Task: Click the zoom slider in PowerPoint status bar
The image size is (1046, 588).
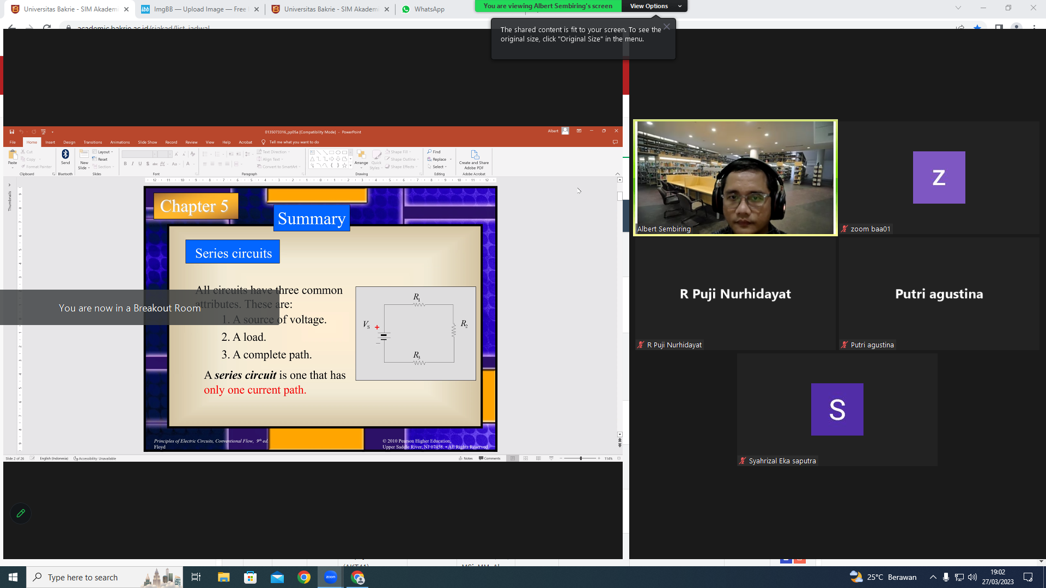Action: [580, 458]
